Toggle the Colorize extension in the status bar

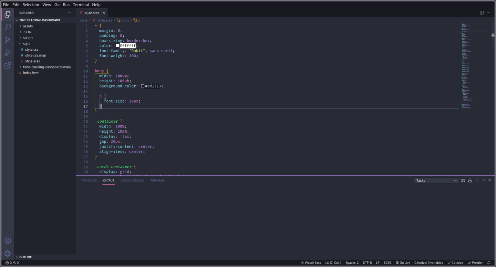[455, 262]
